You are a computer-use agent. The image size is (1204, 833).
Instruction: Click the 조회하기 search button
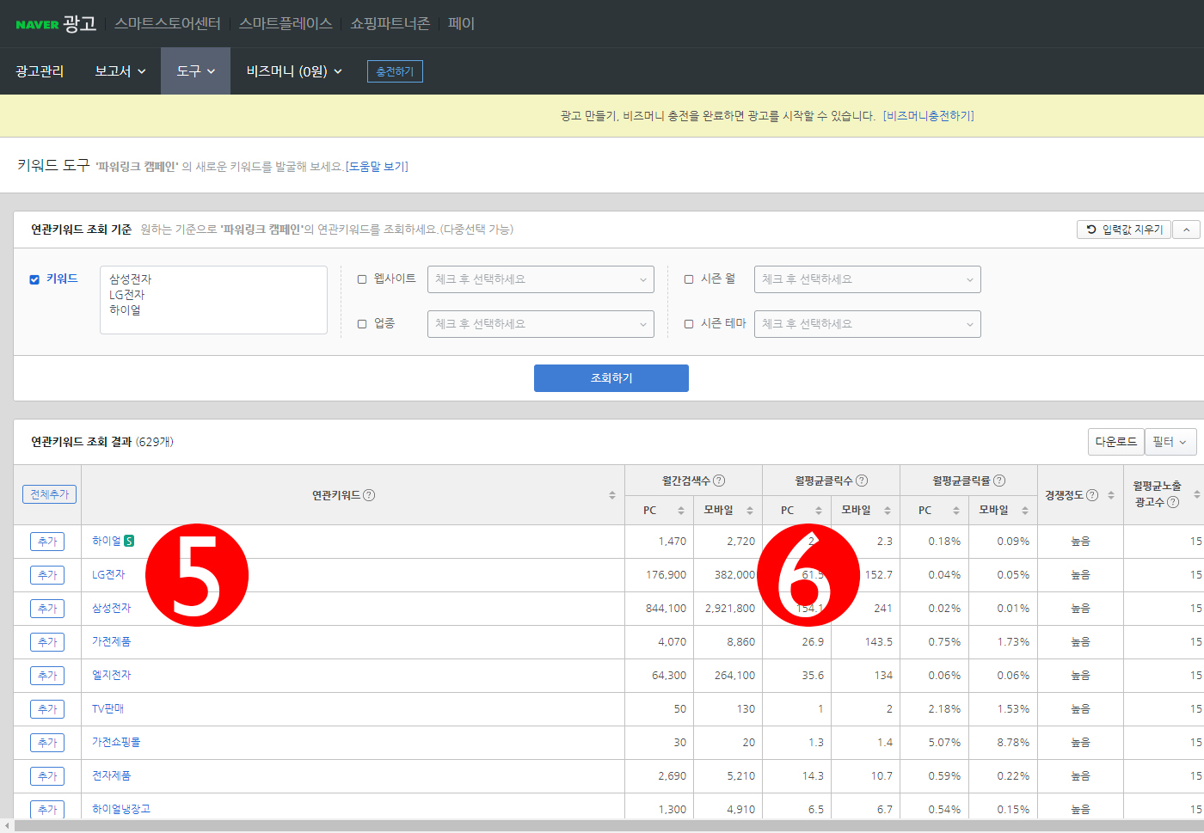(x=611, y=378)
